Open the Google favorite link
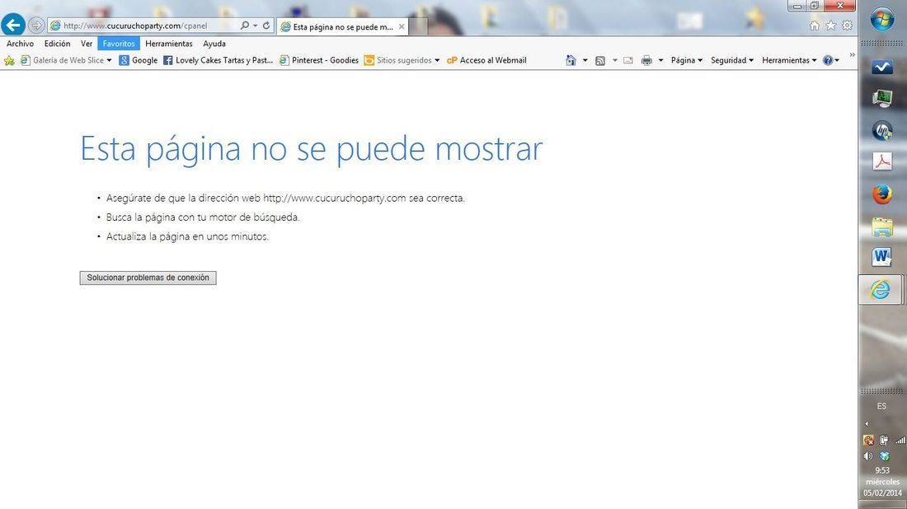The height and width of the screenshot is (509, 907). click(139, 60)
